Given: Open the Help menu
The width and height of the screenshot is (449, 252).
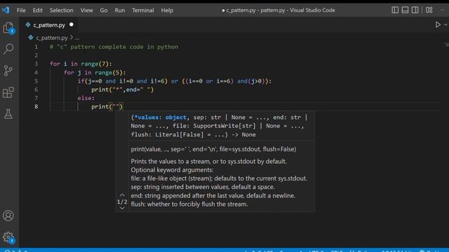Looking at the screenshot, I should point(167,10).
